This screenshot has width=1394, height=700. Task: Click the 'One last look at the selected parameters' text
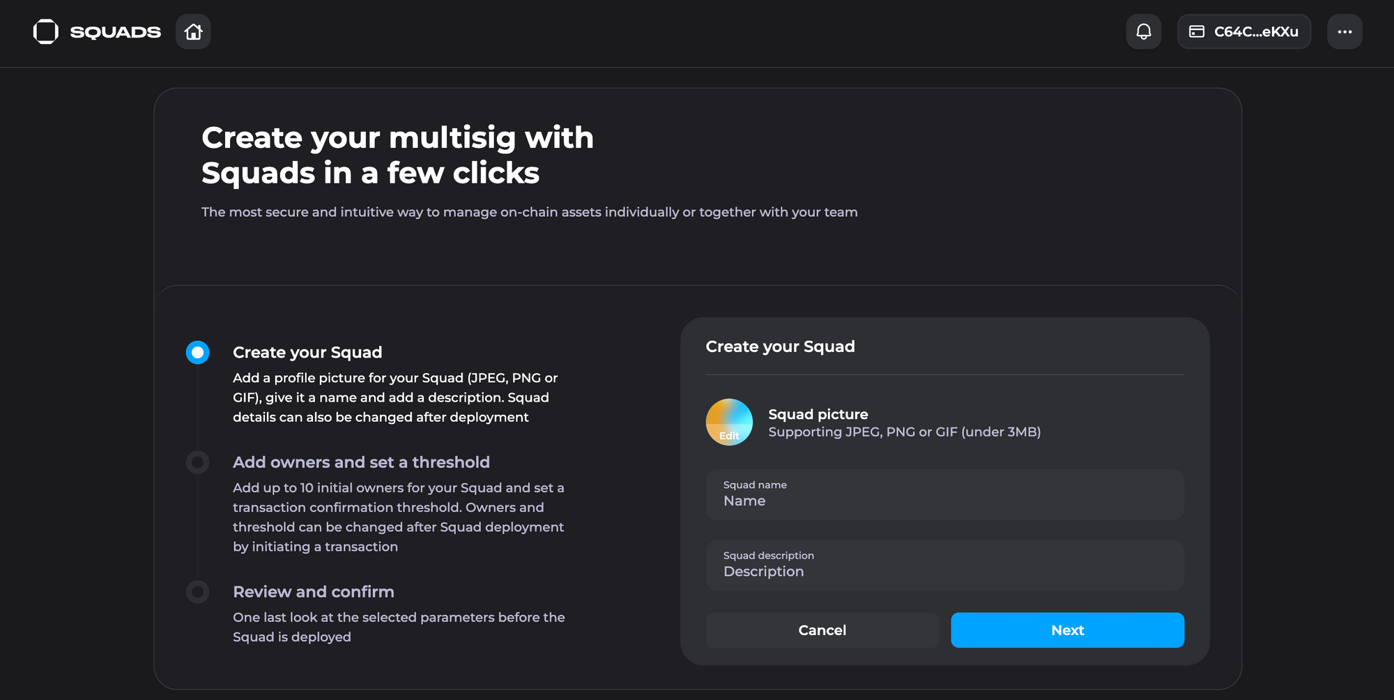coord(399,627)
